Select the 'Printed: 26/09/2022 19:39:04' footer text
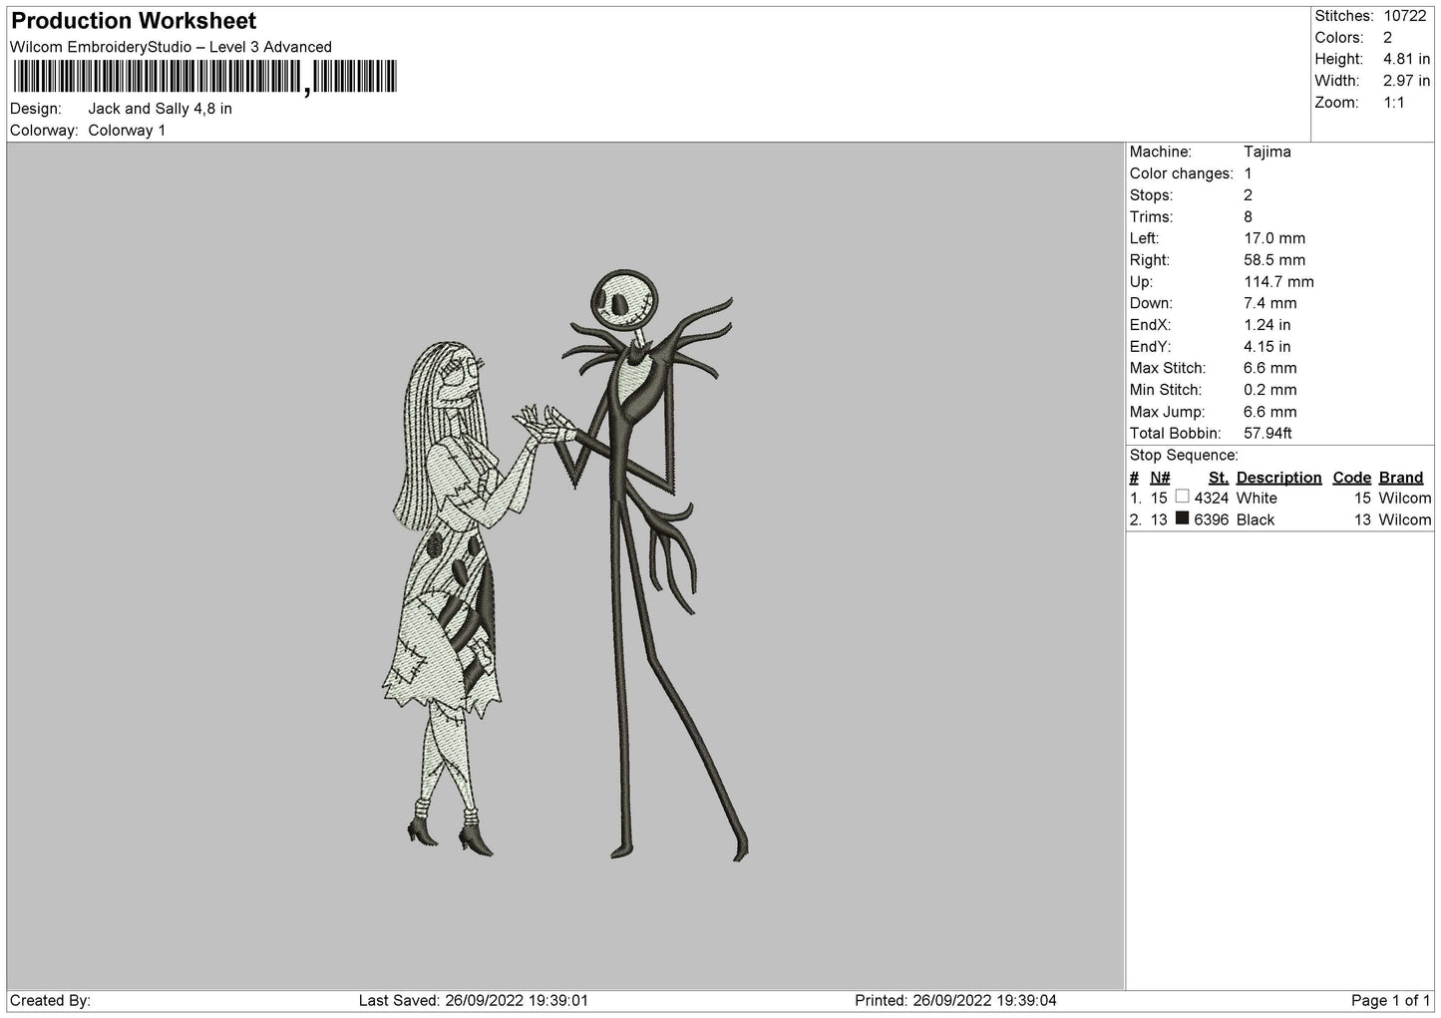 [x=956, y=1000]
